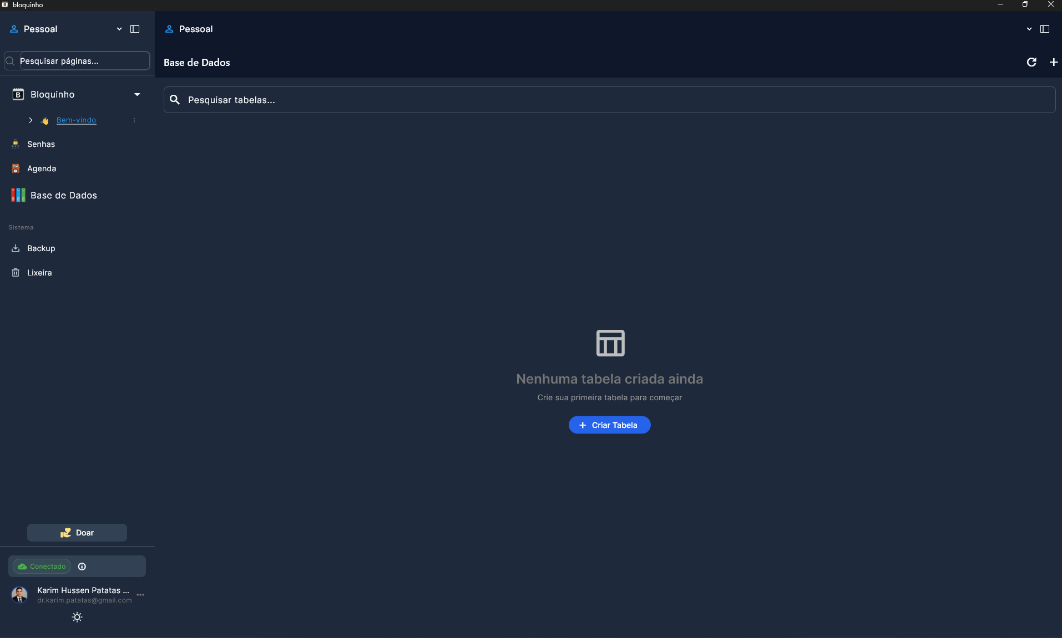Viewport: 1062px width, 638px height.
Task: Open the Pessoal workspace dropdown
Action: point(119,29)
